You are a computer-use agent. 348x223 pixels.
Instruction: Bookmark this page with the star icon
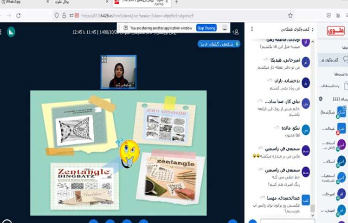pyautogui.click(x=290, y=15)
